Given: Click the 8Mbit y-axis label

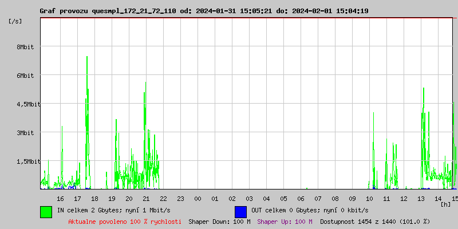Looking at the screenshot, I should pos(26,47).
